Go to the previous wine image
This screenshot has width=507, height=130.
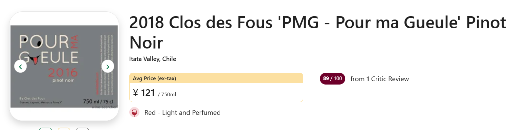pyautogui.click(x=20, y=66)
